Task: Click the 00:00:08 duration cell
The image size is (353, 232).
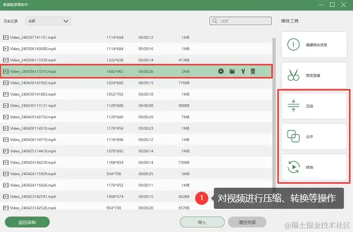Action: click(x=146, y=106)
